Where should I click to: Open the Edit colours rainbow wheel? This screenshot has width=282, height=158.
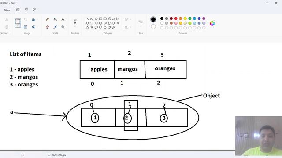click(x=212, y=23)
